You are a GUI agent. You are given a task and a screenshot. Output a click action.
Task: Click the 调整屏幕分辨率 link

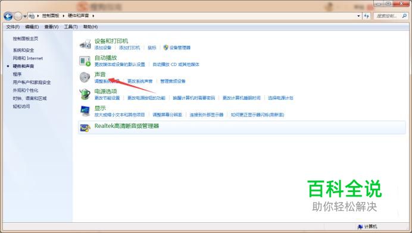[x=167, y=115]
